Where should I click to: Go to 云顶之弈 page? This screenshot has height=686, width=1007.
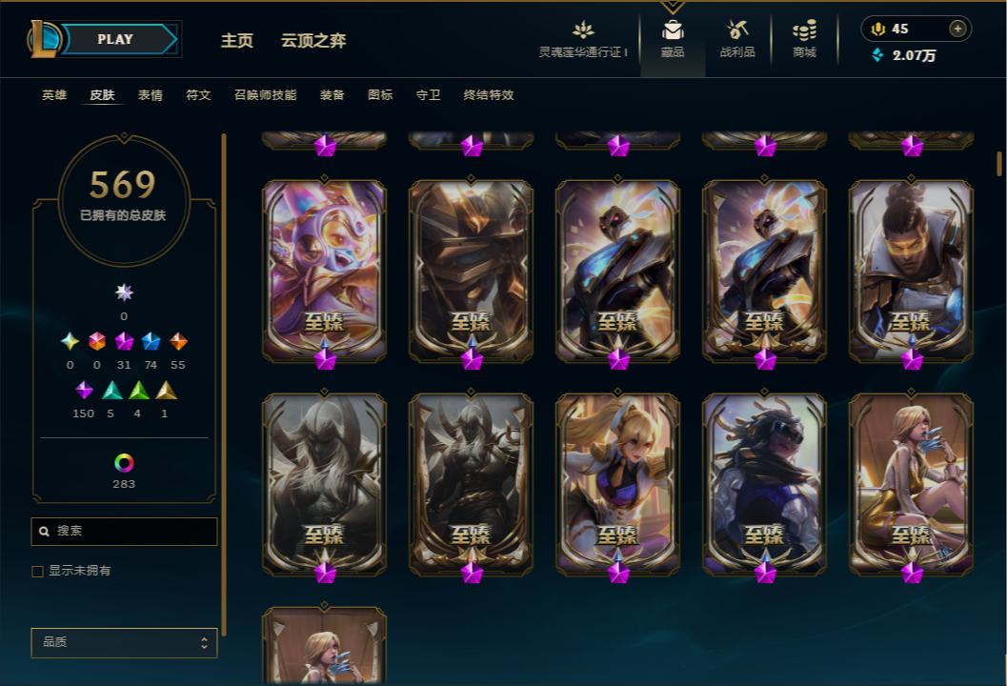[x=313, y=40]
